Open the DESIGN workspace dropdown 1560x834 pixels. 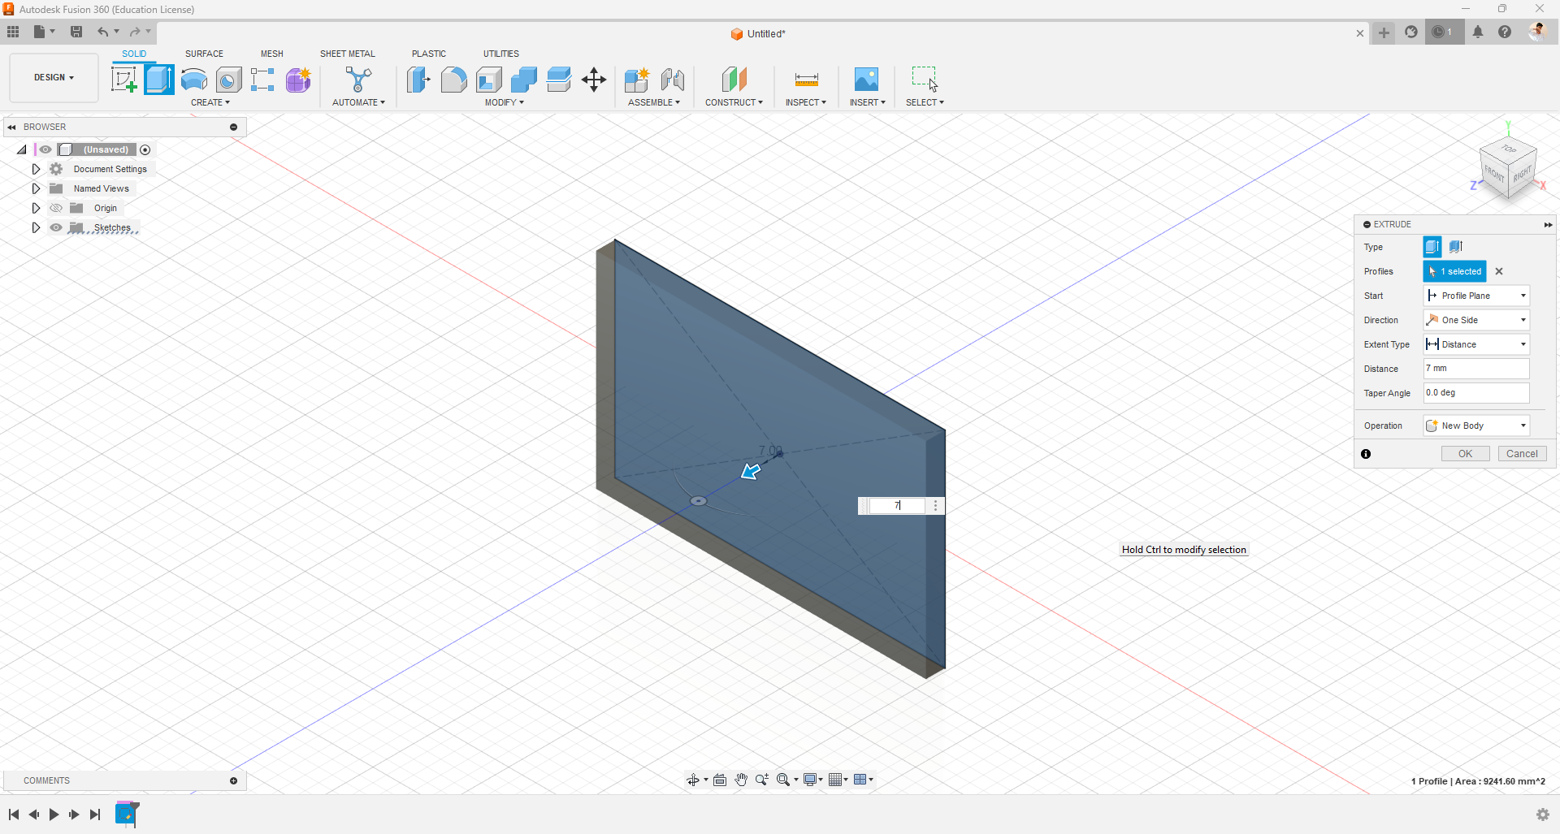click(54, 78)
